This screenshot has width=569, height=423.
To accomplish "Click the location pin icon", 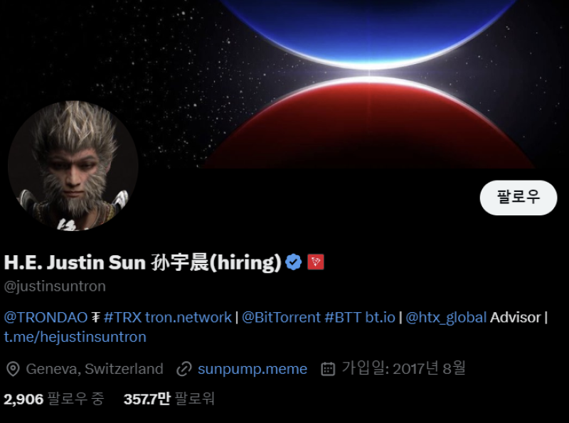I will coord(13,369).
